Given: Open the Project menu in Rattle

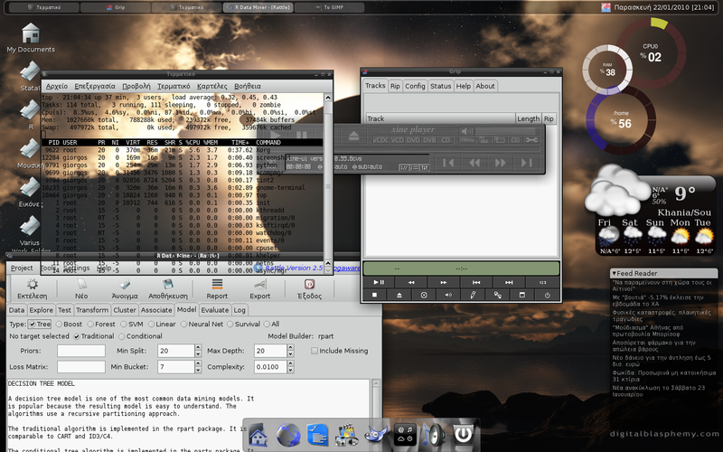Looking at the screenshot, I should [x=22, y=268].
